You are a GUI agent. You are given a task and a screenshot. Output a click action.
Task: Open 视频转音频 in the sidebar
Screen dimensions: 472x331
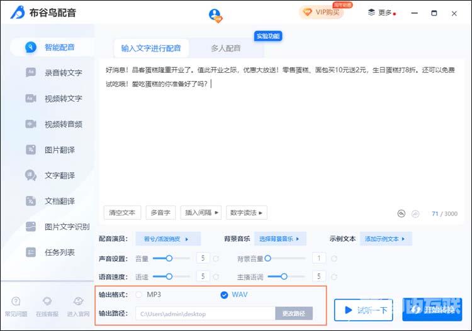pyautogui.click(x=63, y=124)
